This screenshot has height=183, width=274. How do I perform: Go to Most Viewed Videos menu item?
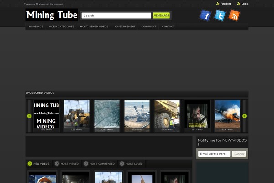click(x=94, y=27)
